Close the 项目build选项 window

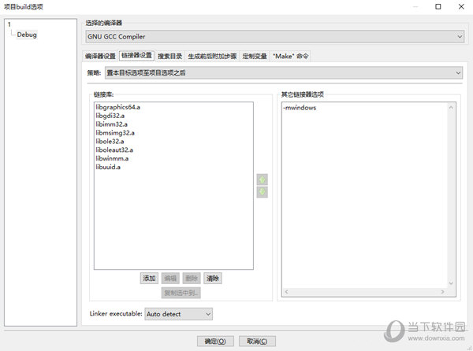(x=461, y=6)
